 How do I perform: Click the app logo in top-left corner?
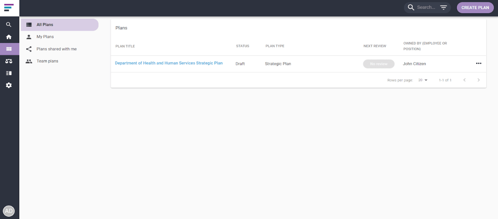coord(9,7)
